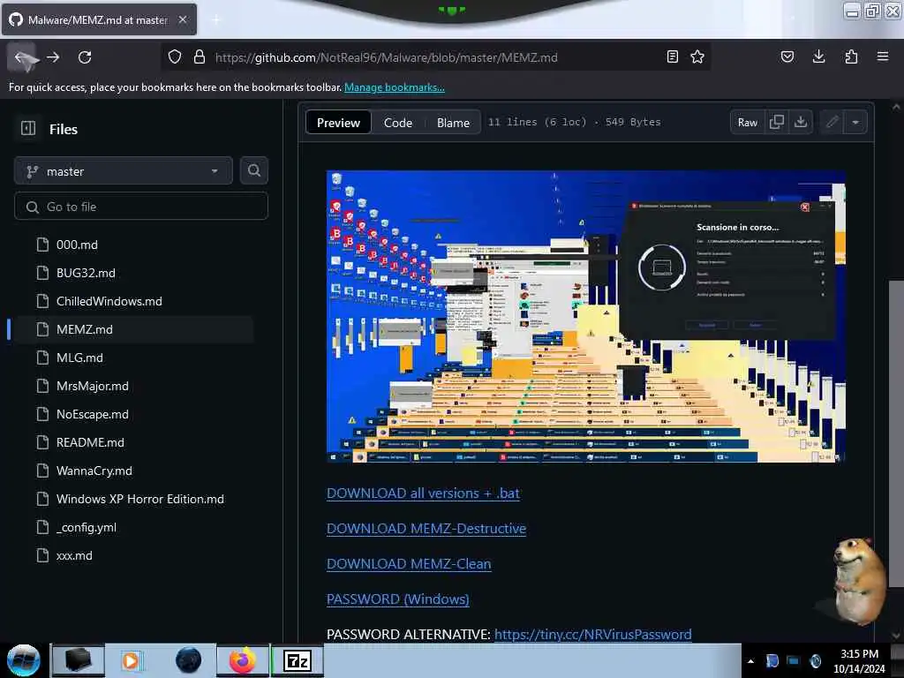Focus the Go to file search field
This screenshot has height=678, width=904.
pos(141,207)
